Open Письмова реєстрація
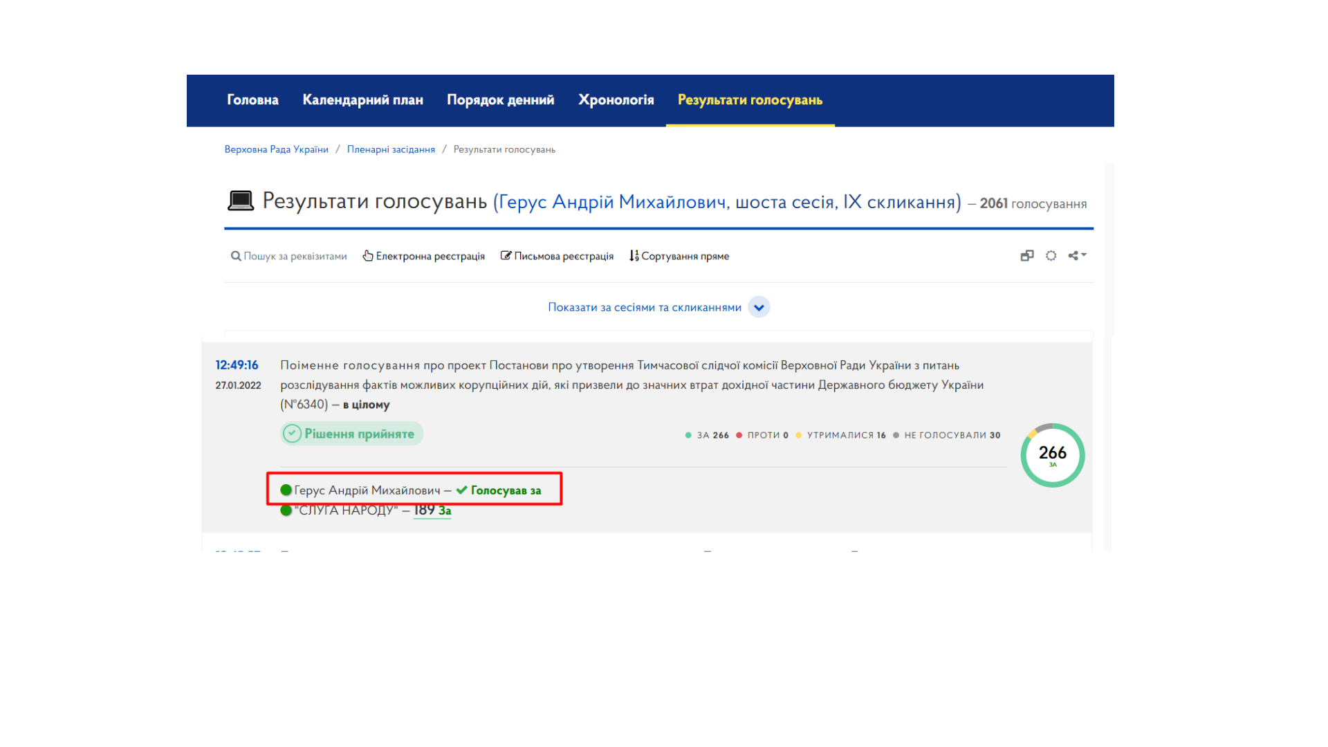 point(564,256)
